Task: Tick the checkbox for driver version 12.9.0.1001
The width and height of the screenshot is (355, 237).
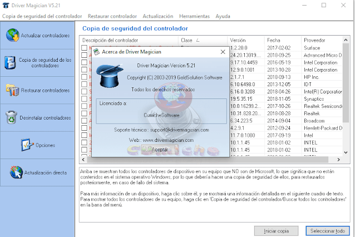Action: (84, 70)
